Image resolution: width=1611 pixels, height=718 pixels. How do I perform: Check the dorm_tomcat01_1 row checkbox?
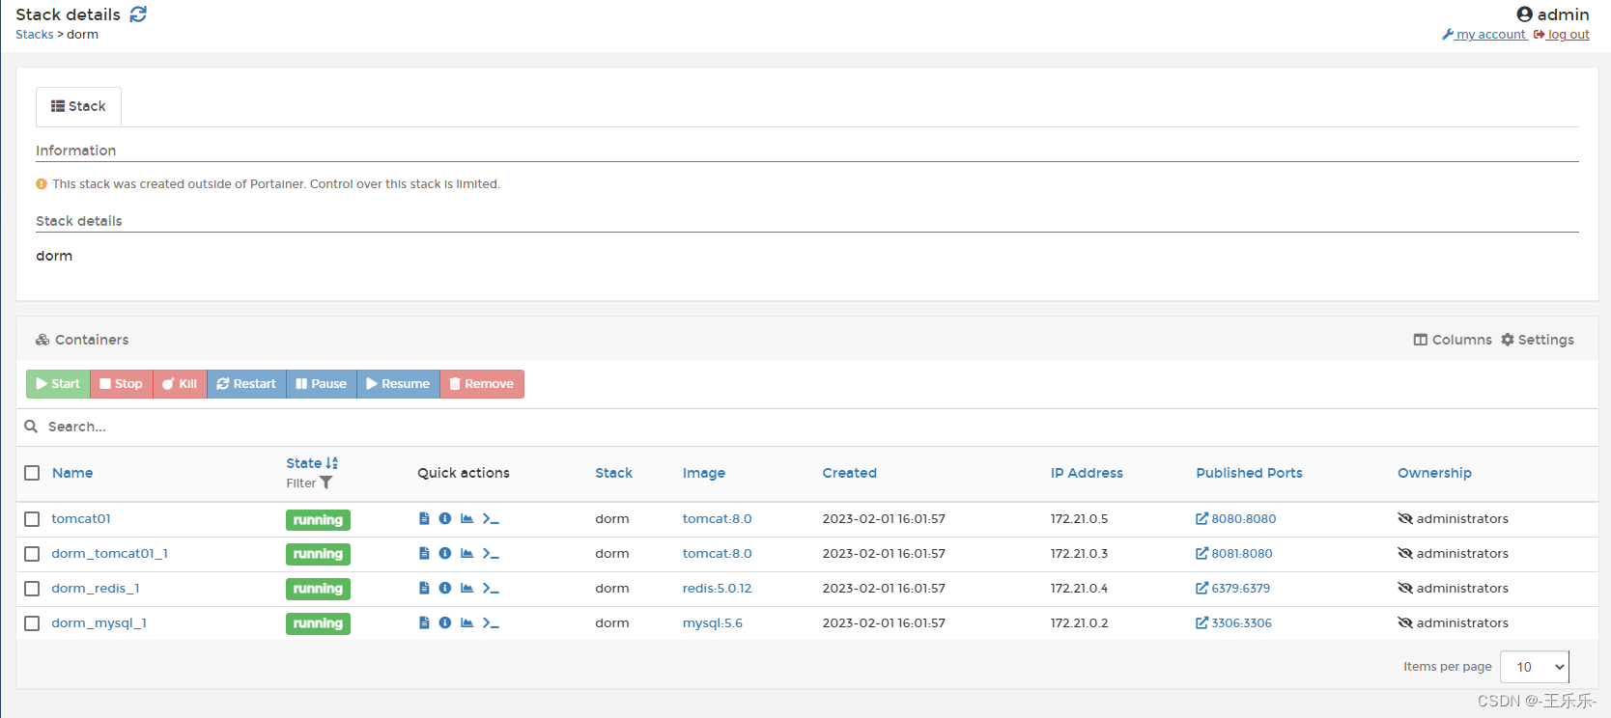point(32,554)
